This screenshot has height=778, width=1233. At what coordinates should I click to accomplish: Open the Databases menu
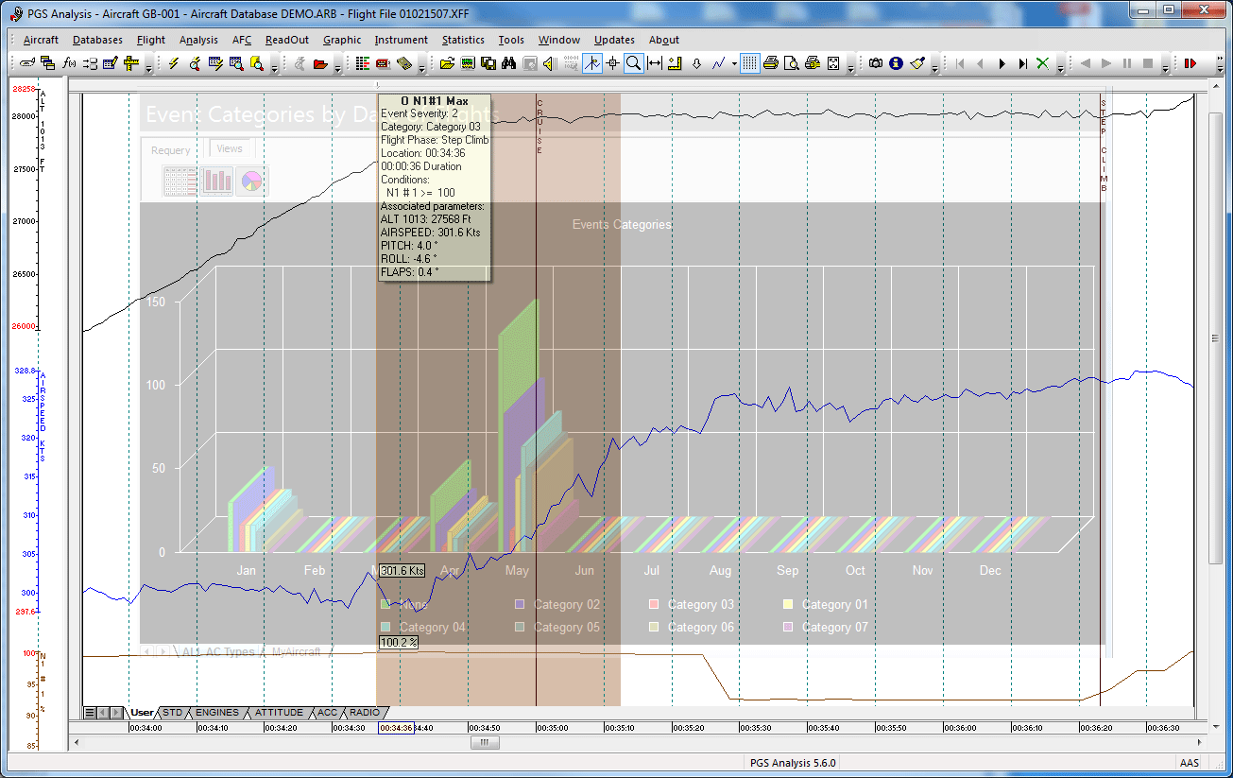click(97, 40)
